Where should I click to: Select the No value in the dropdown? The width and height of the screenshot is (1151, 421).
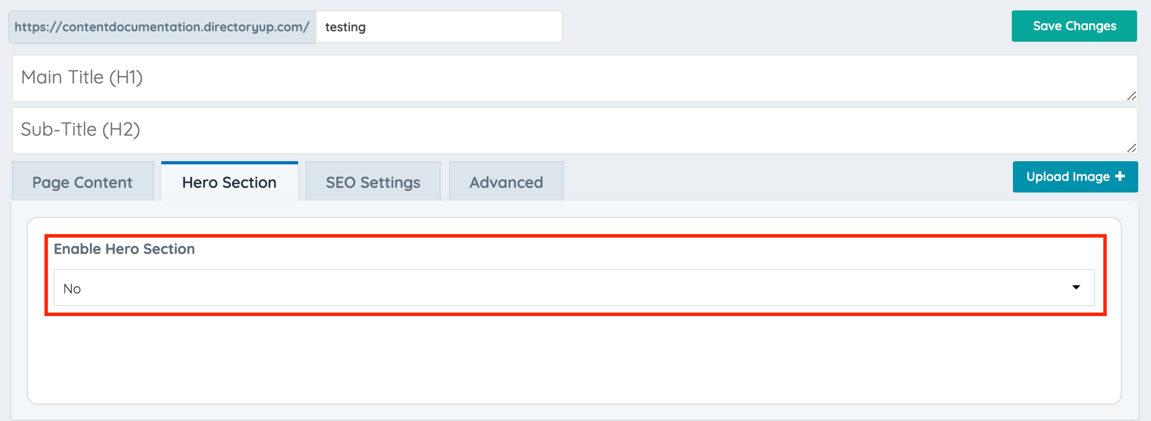point(73,288)
